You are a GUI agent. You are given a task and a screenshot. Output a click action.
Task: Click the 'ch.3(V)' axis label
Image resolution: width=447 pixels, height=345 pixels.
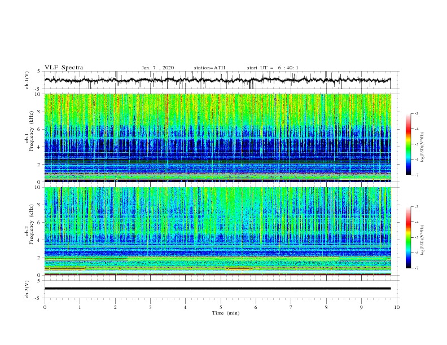tap(27, 289)
